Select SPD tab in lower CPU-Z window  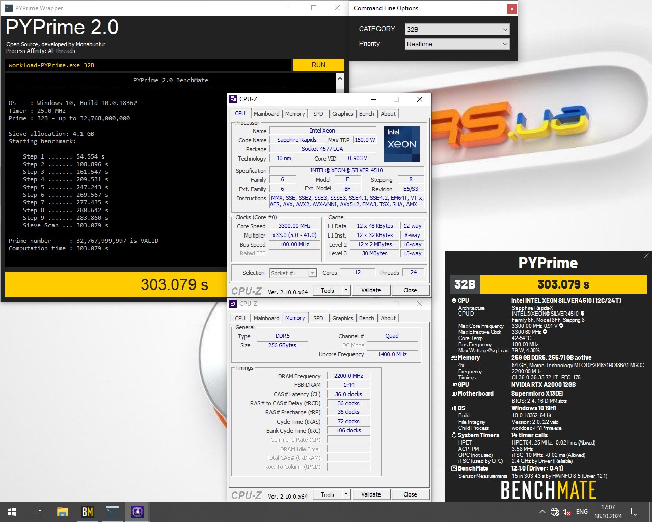point(318,318)
